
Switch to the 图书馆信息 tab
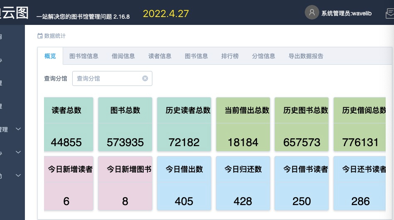(84, 56)
